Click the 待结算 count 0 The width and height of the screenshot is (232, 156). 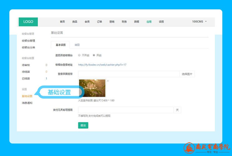(x=46, y=72)
